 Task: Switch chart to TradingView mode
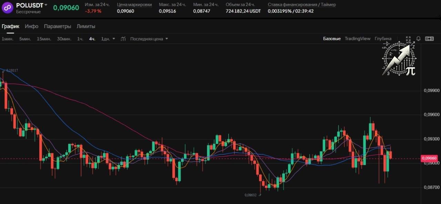[x=358, y=39]
